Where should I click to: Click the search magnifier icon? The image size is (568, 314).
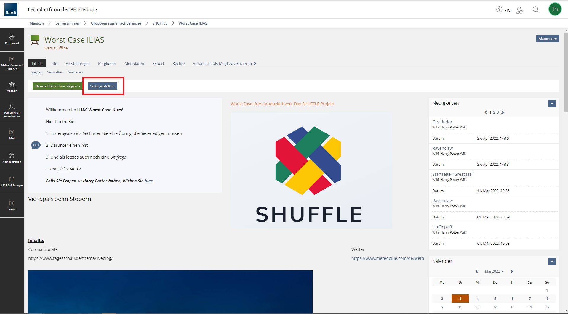tap(536, 10)
